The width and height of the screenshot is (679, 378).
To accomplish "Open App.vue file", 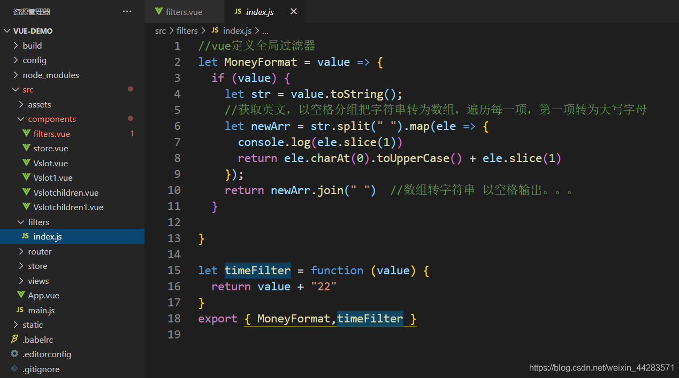I will pos(72,295).
